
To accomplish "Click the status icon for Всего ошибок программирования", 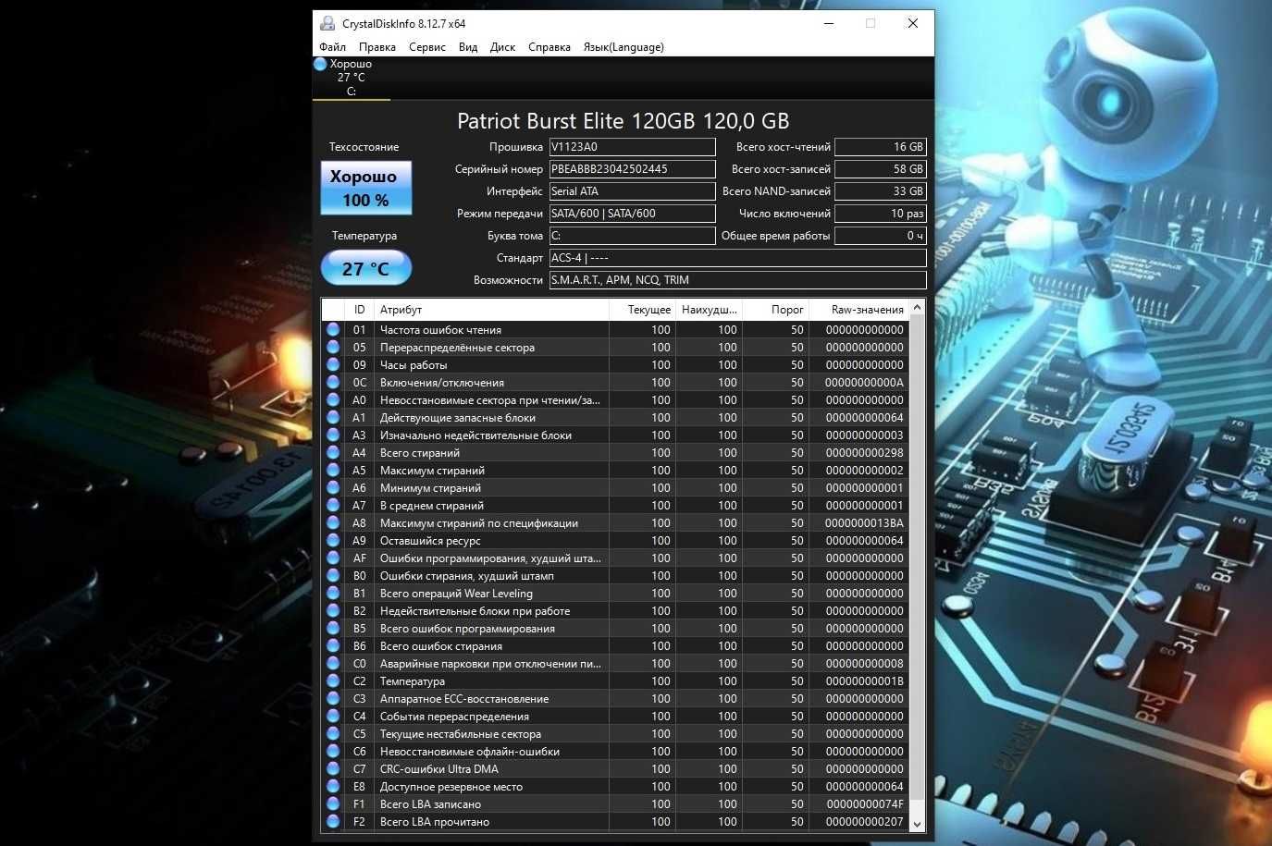I will pyautogui.click(x=333, y=628).
